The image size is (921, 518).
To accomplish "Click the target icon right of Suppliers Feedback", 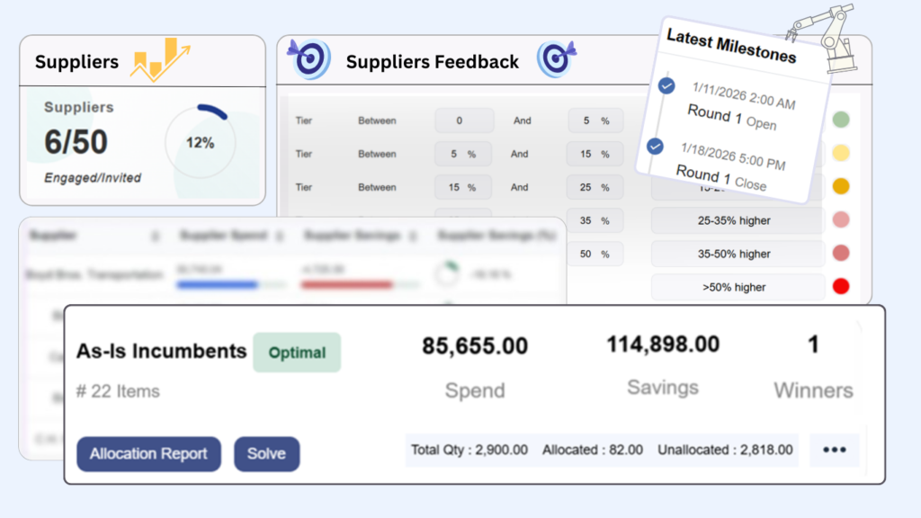I will pos(555,60).
